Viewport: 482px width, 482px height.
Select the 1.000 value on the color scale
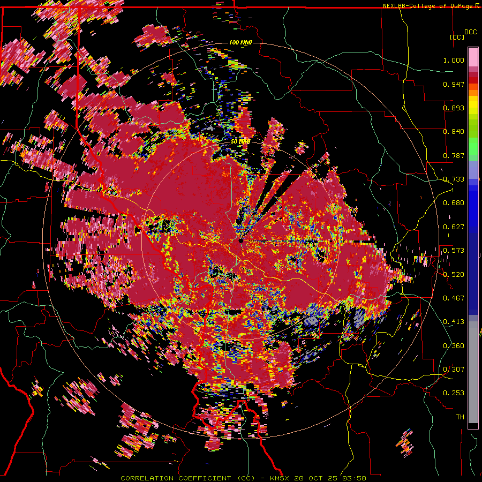454,60
